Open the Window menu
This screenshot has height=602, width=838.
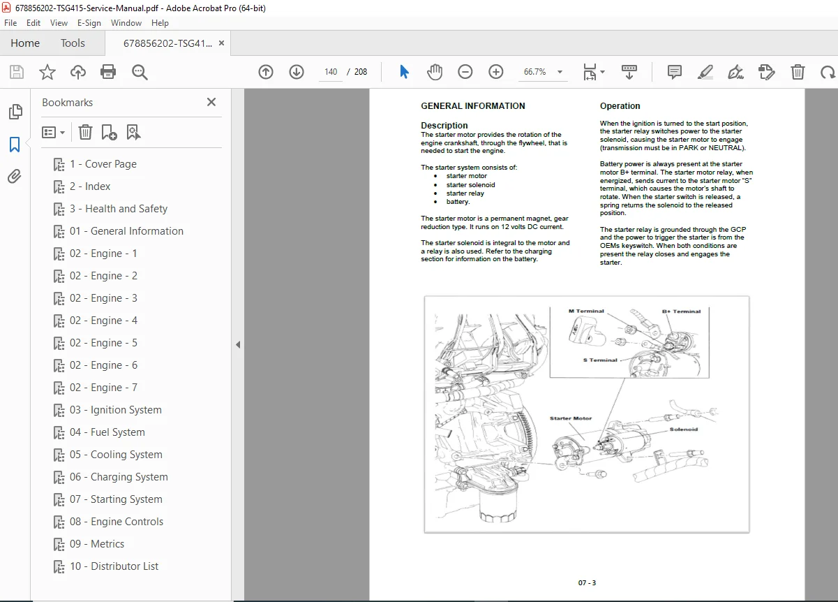[x=126, y=23]
